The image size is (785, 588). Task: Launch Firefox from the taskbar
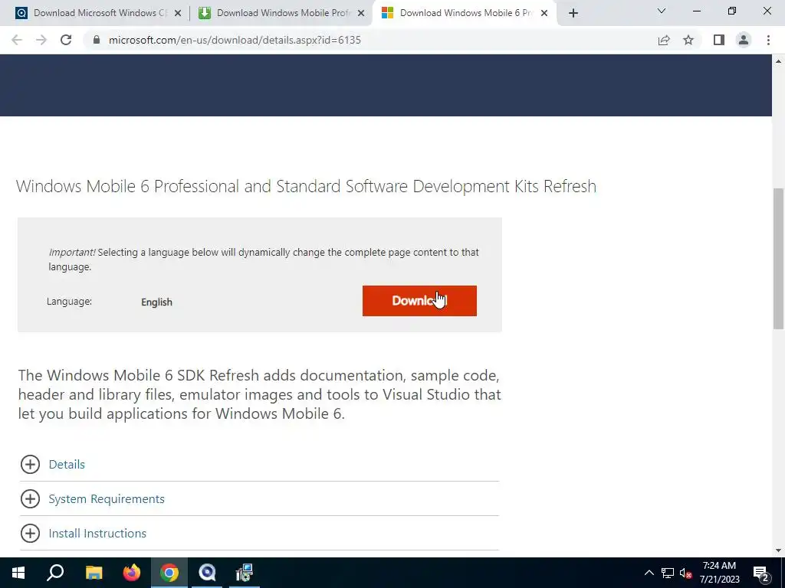(132, 573)
